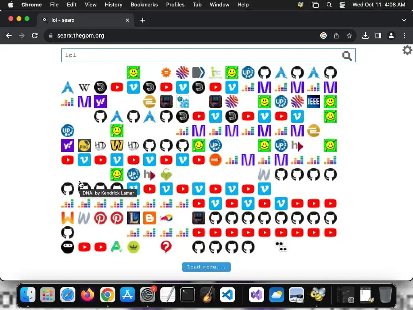Click the Yahoo icon beside the PNG coin
The width and height of the screenshot is (413, 310).
(x=68, y=145)
